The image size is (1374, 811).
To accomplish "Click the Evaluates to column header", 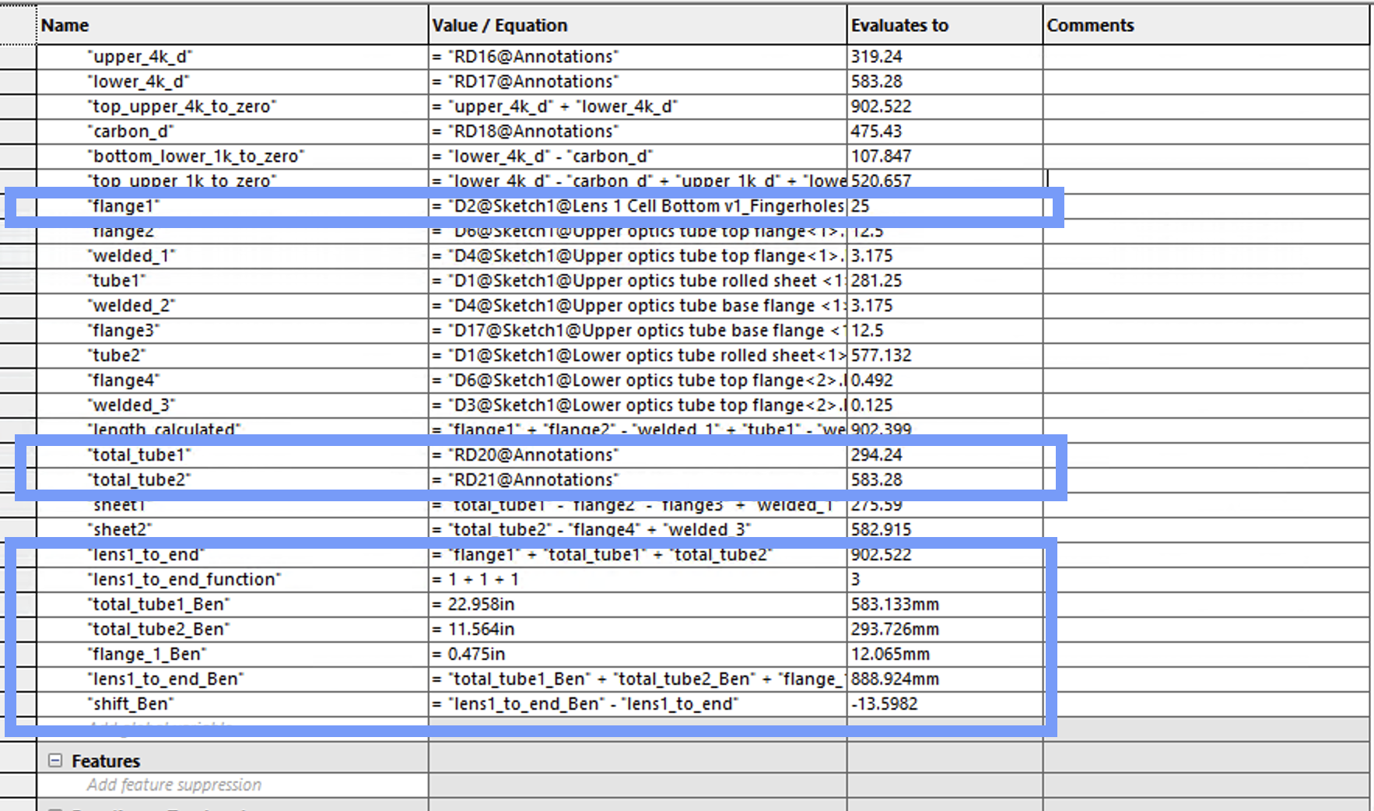I will [945, 25].
